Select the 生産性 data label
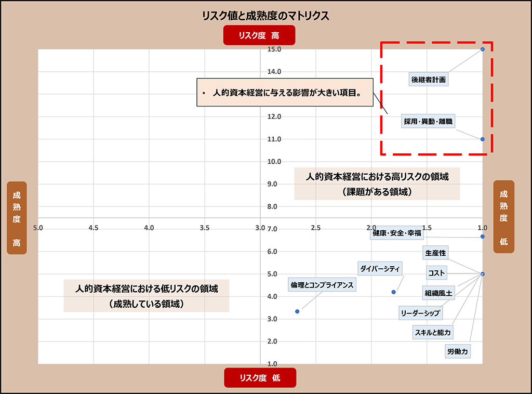The image size is (532, 394). (x=435, y=253)
